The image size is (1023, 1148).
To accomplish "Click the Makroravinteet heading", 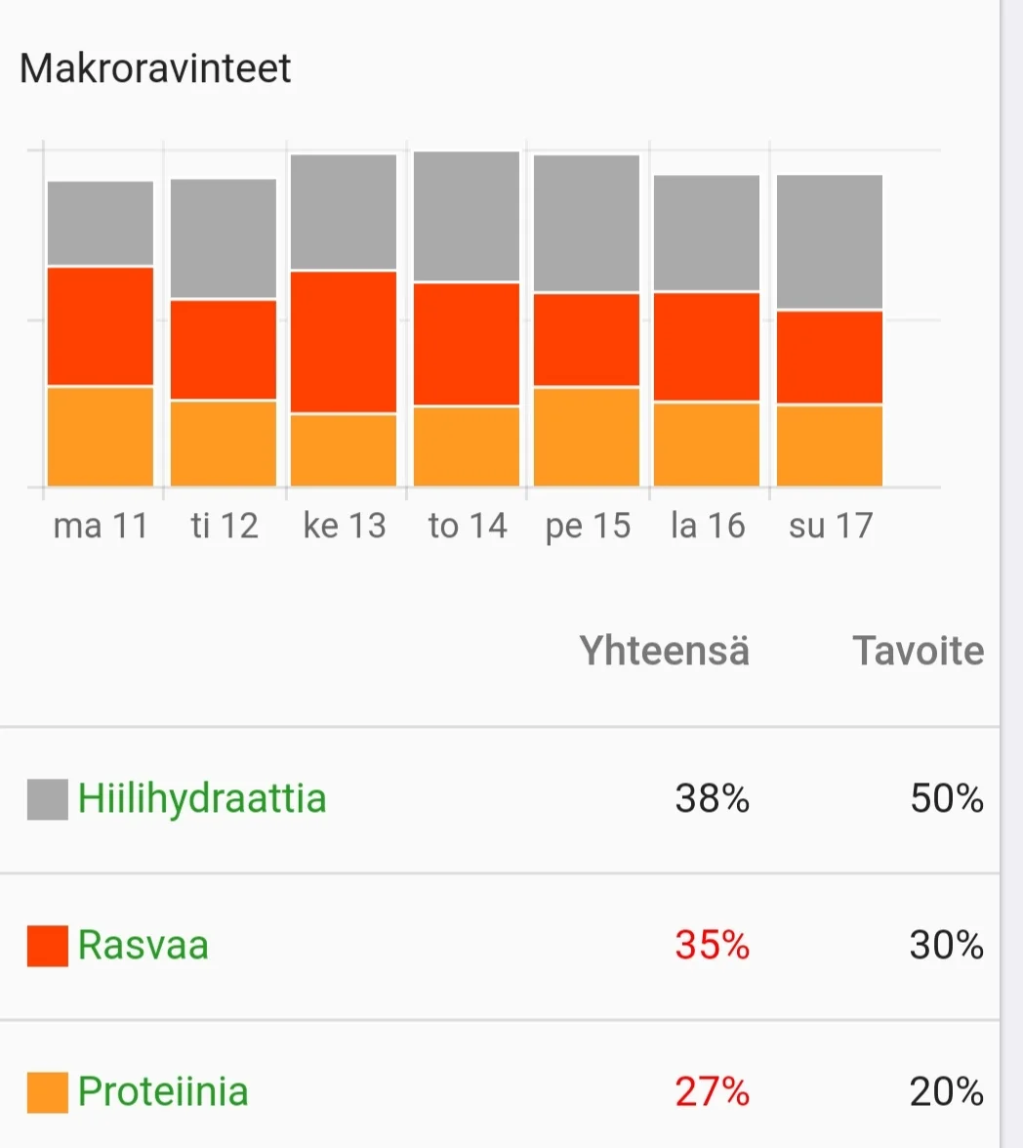I will (155, 68).
